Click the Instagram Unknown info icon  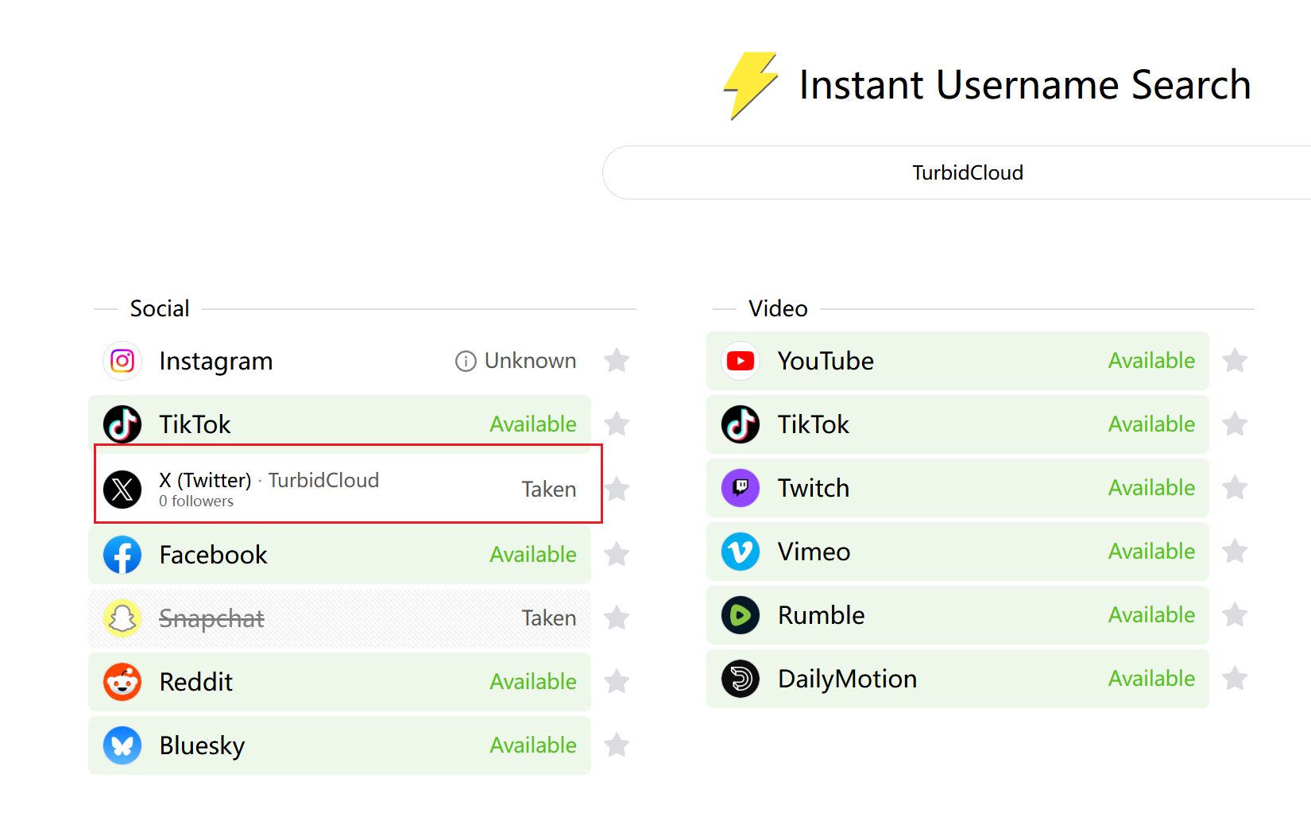click(466, 362)
